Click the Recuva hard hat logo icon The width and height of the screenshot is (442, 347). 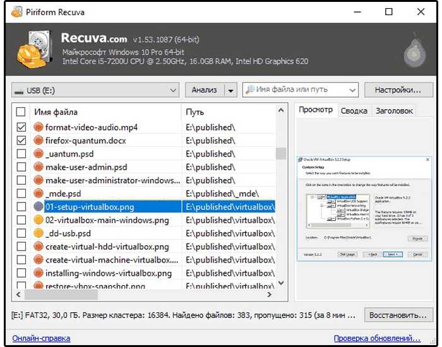tap(34, 49)
